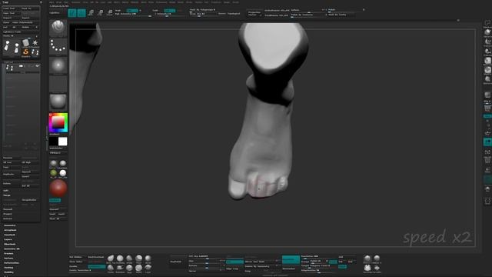The width and height of the screenshot is (492, 277).
Task: Click the Extract subtool button
Action: coord(21,219)
